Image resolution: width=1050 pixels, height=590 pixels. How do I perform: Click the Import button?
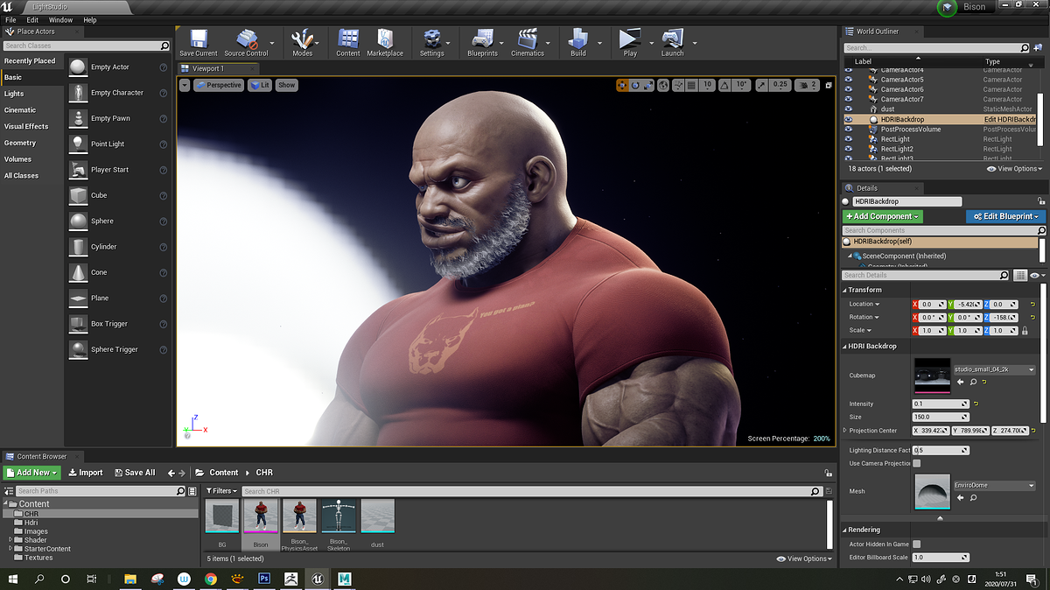click(86, 473)
